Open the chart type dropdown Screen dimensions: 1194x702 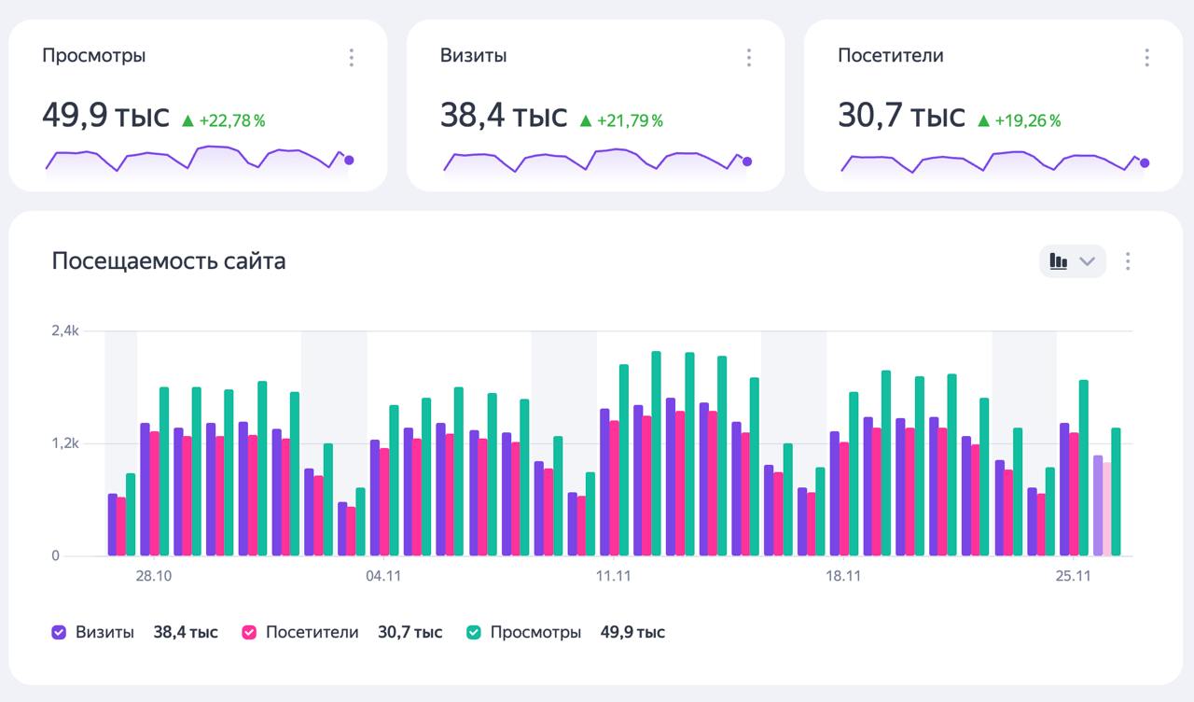(x=1073, y=261)
